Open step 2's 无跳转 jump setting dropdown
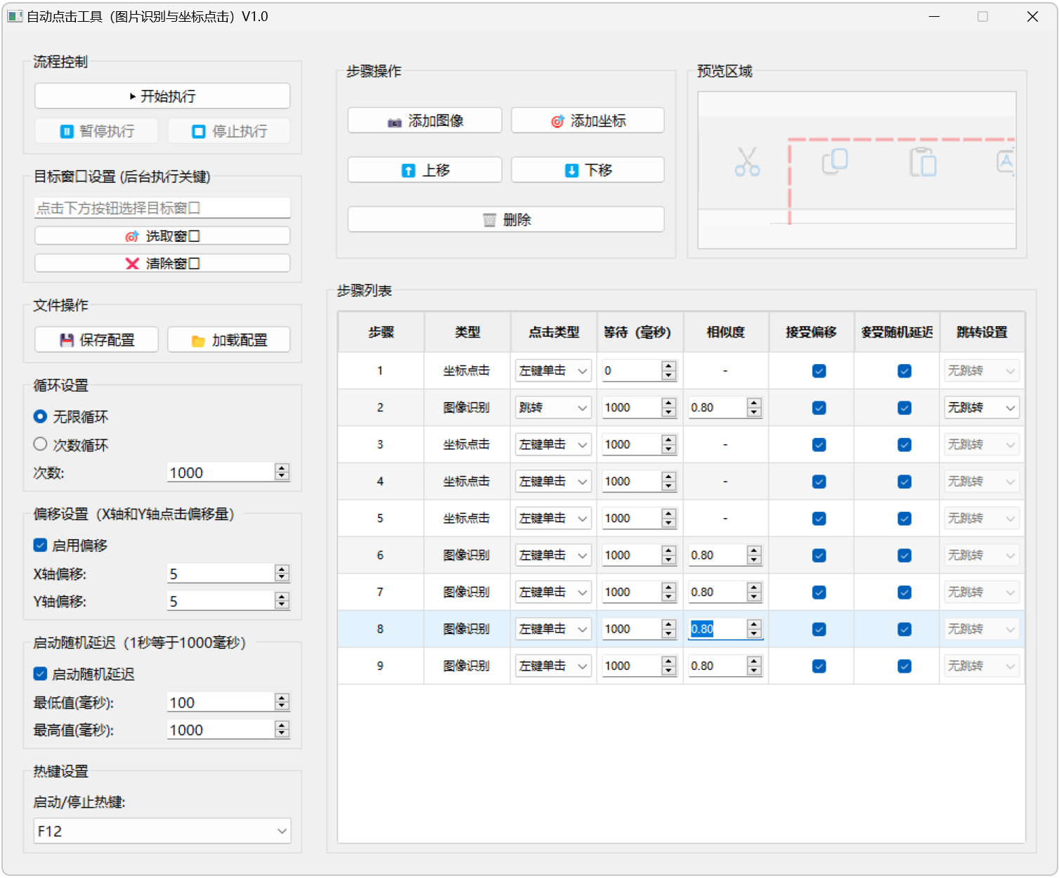 pos(982,408)
